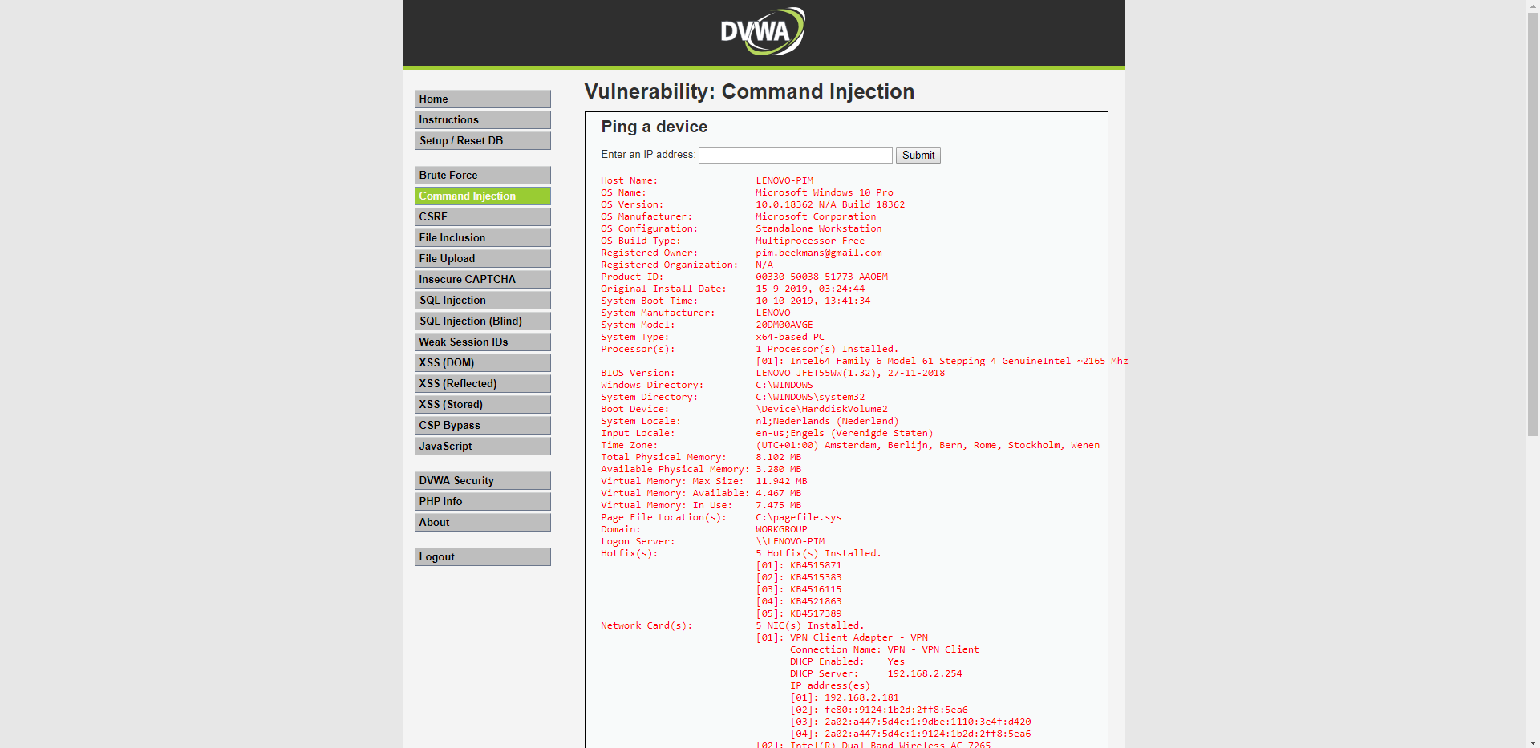Image resolution: width=1540 pixels, height=748 pixels.
Task: Click the scroll down arrow of page scrollbar
Action: click(x=1533, y=742)
